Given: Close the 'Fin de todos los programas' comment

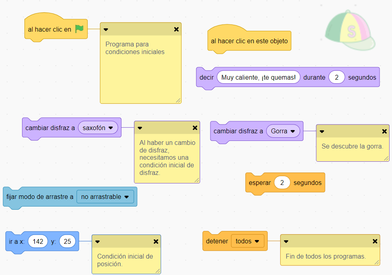Looking at the screenshot, I should click(x=375, y=241).
